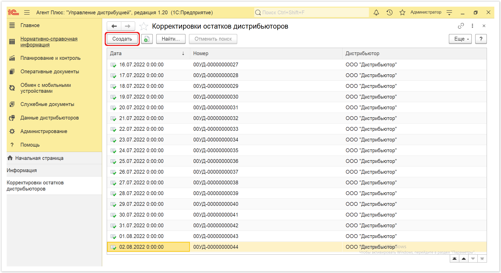
Task: Click the Номер column header
Action: (266, 53)
